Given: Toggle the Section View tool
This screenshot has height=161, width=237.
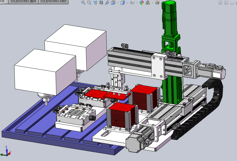Looking at the screenshot, I should tap(101, 3).
